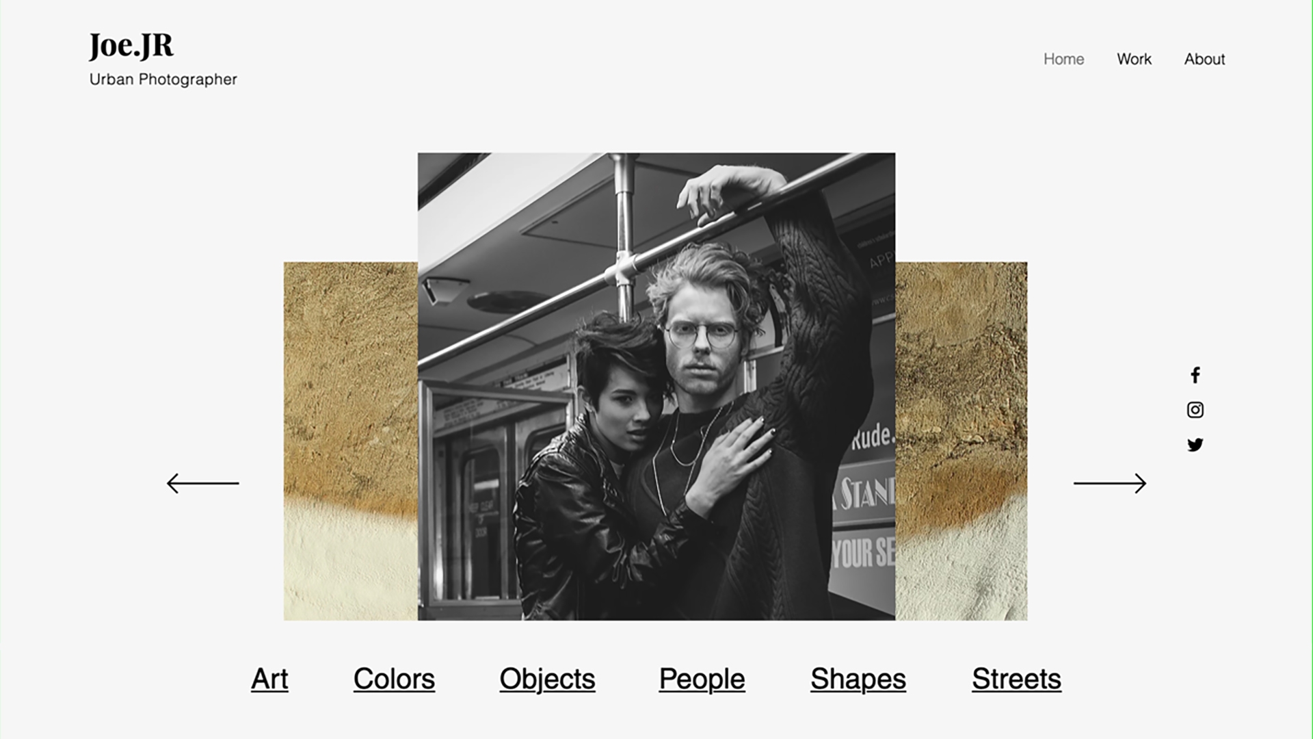Select the Shapes category link
The width and height of the screenshot is (1313, 739).
(858, 677)
